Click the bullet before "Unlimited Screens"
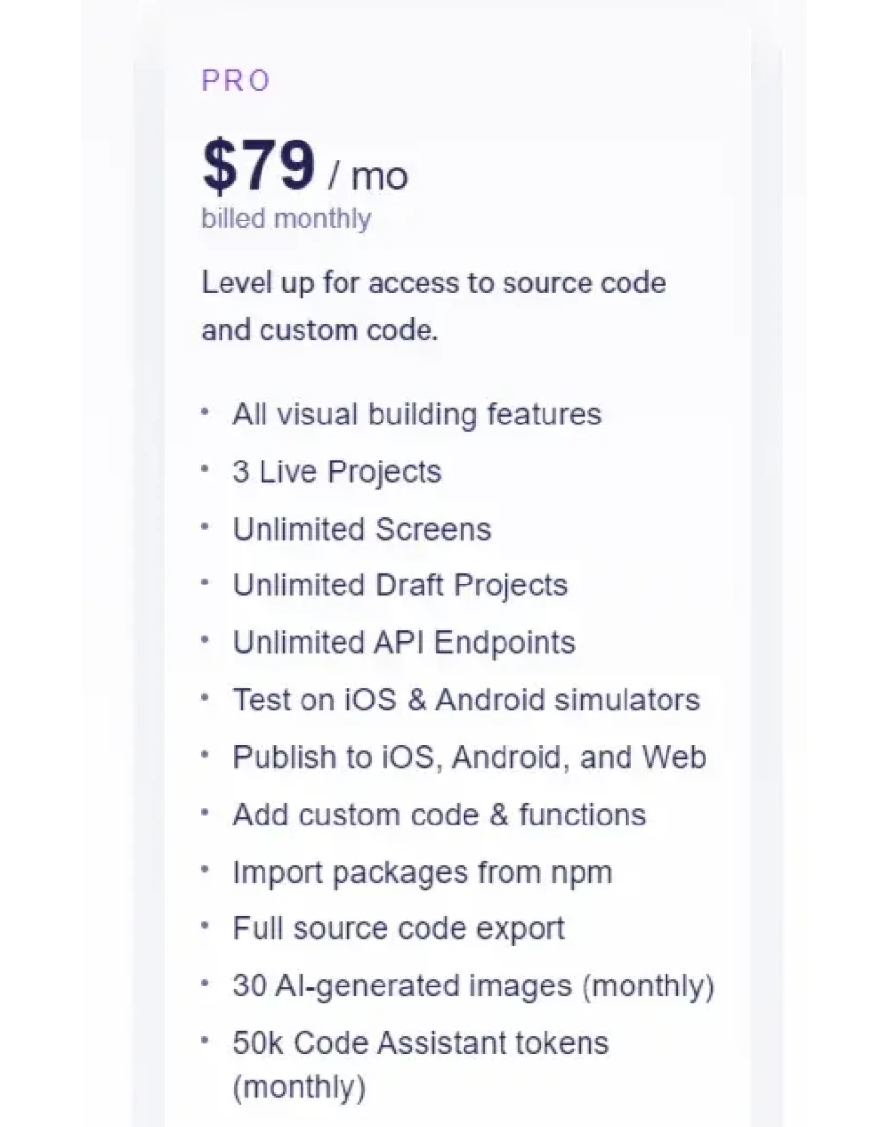The height and width of the screenshot is (1127, 888). pos(205,526)
